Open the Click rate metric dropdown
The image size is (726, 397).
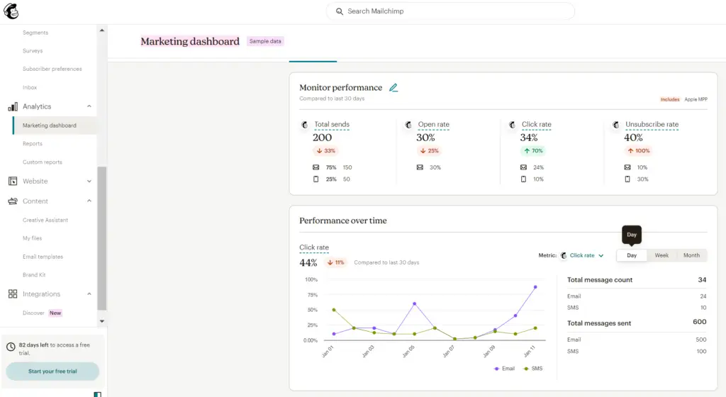point(586,255)
